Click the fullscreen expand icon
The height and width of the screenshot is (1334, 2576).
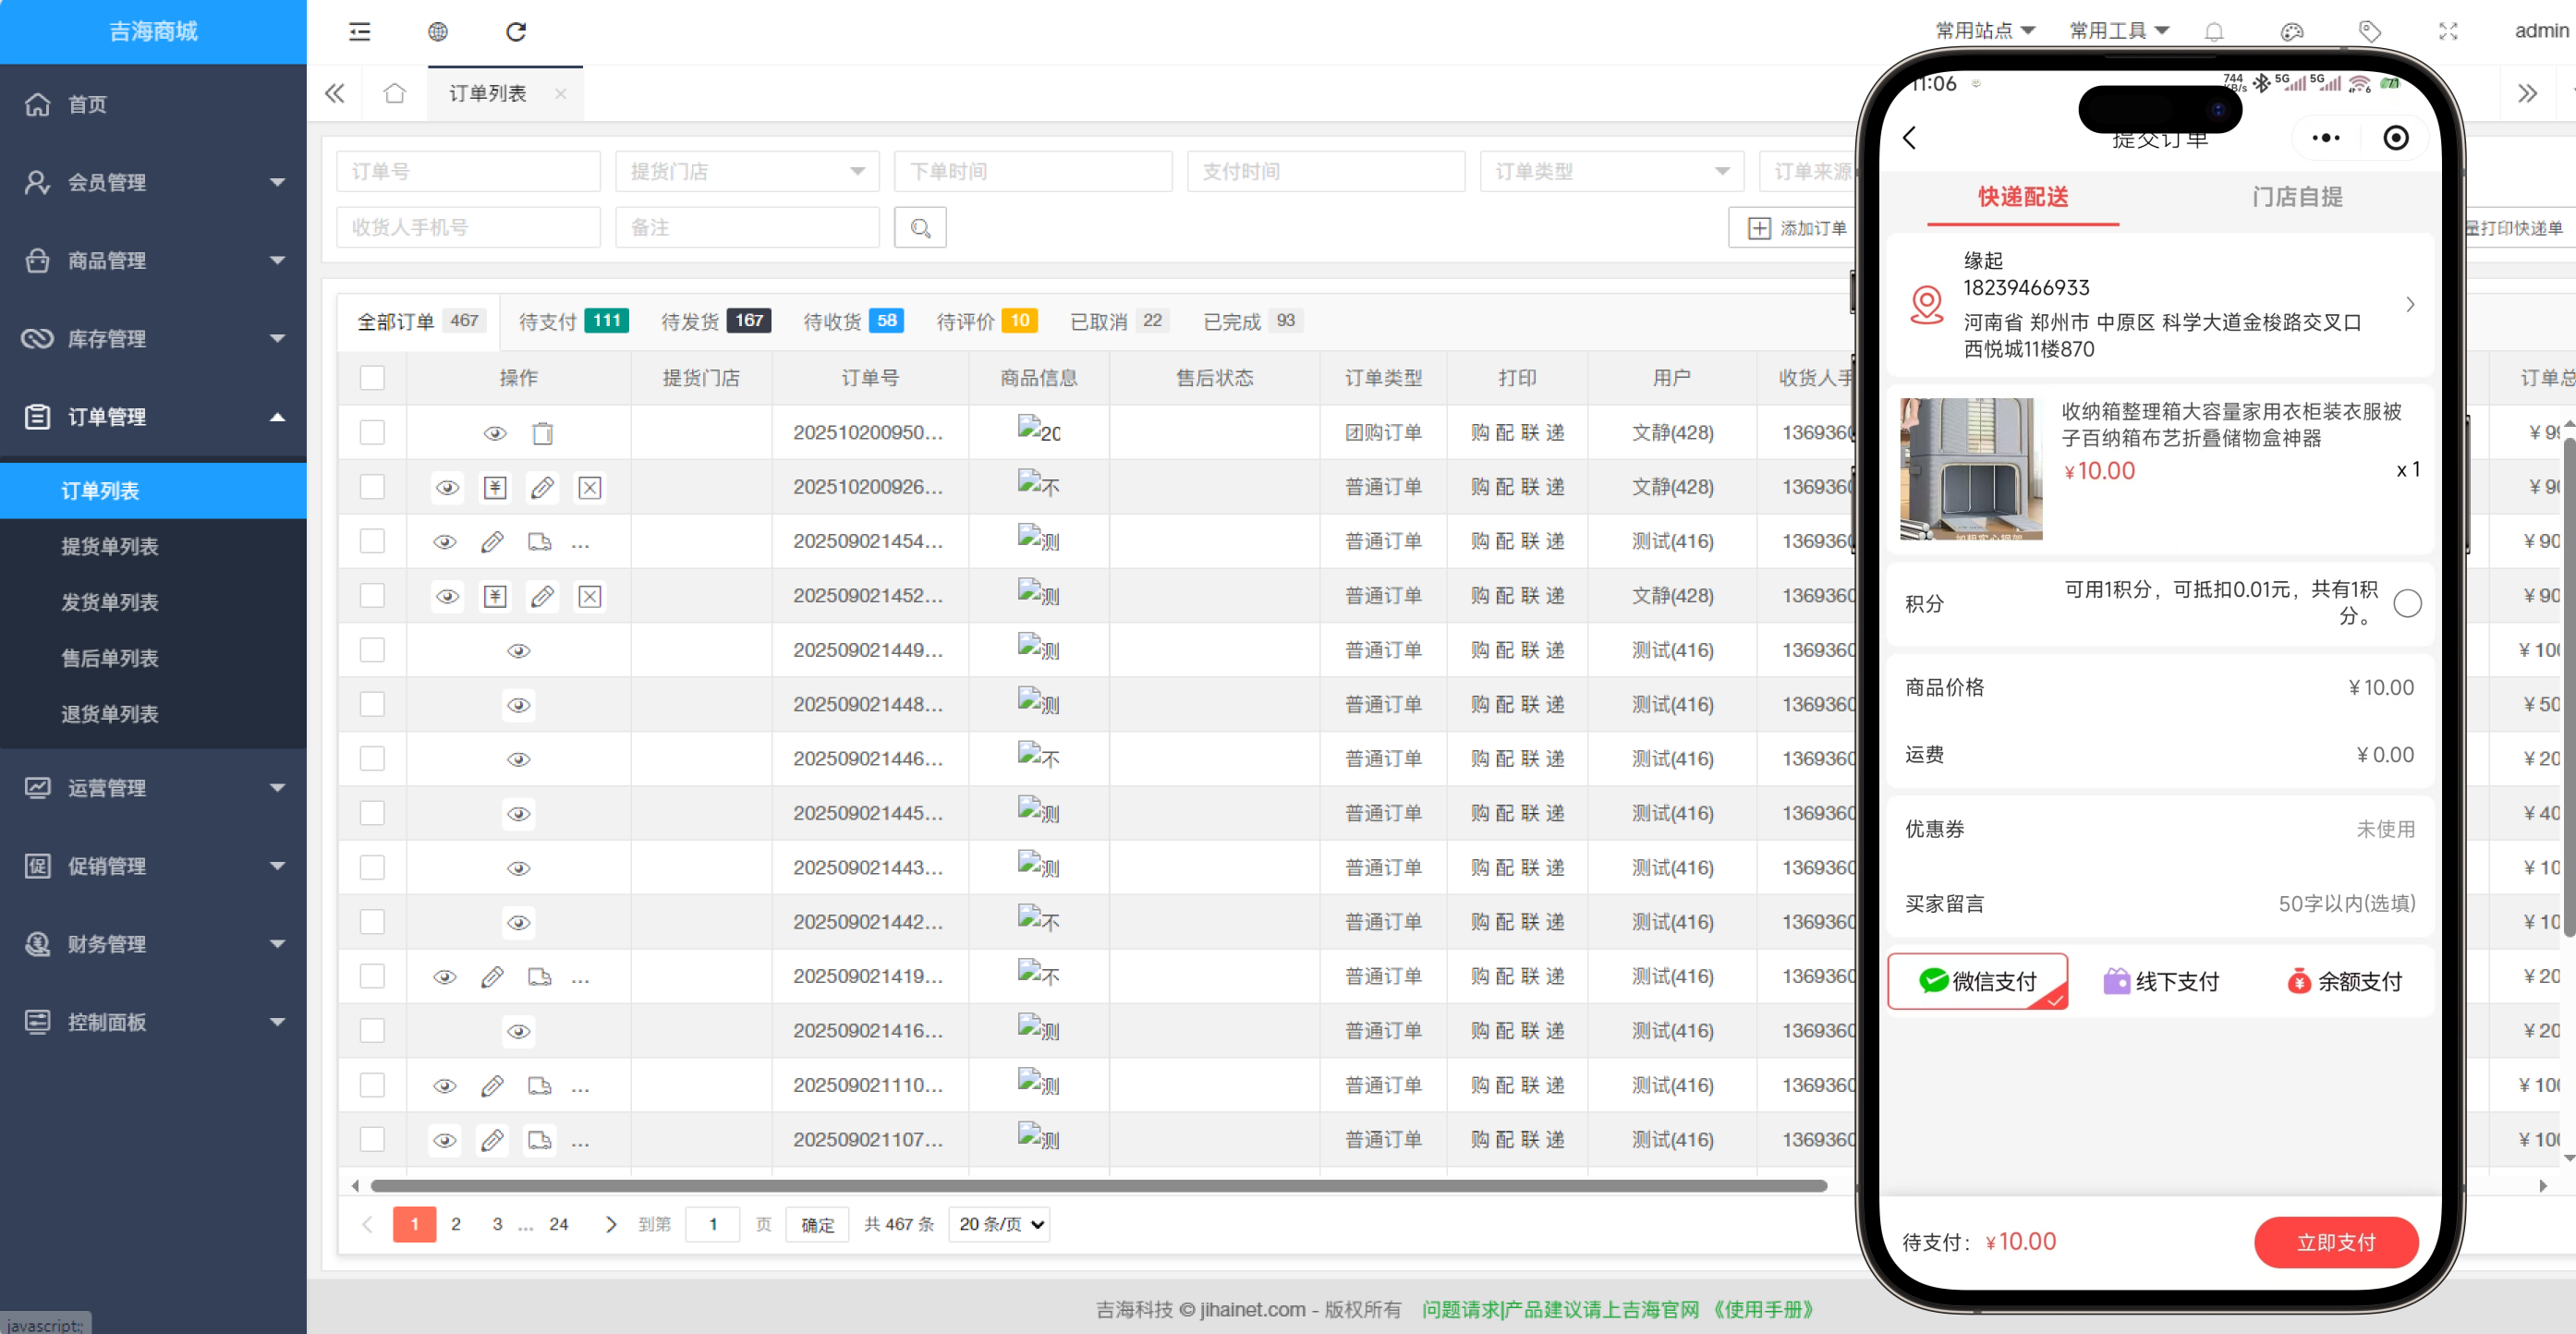2447,32
